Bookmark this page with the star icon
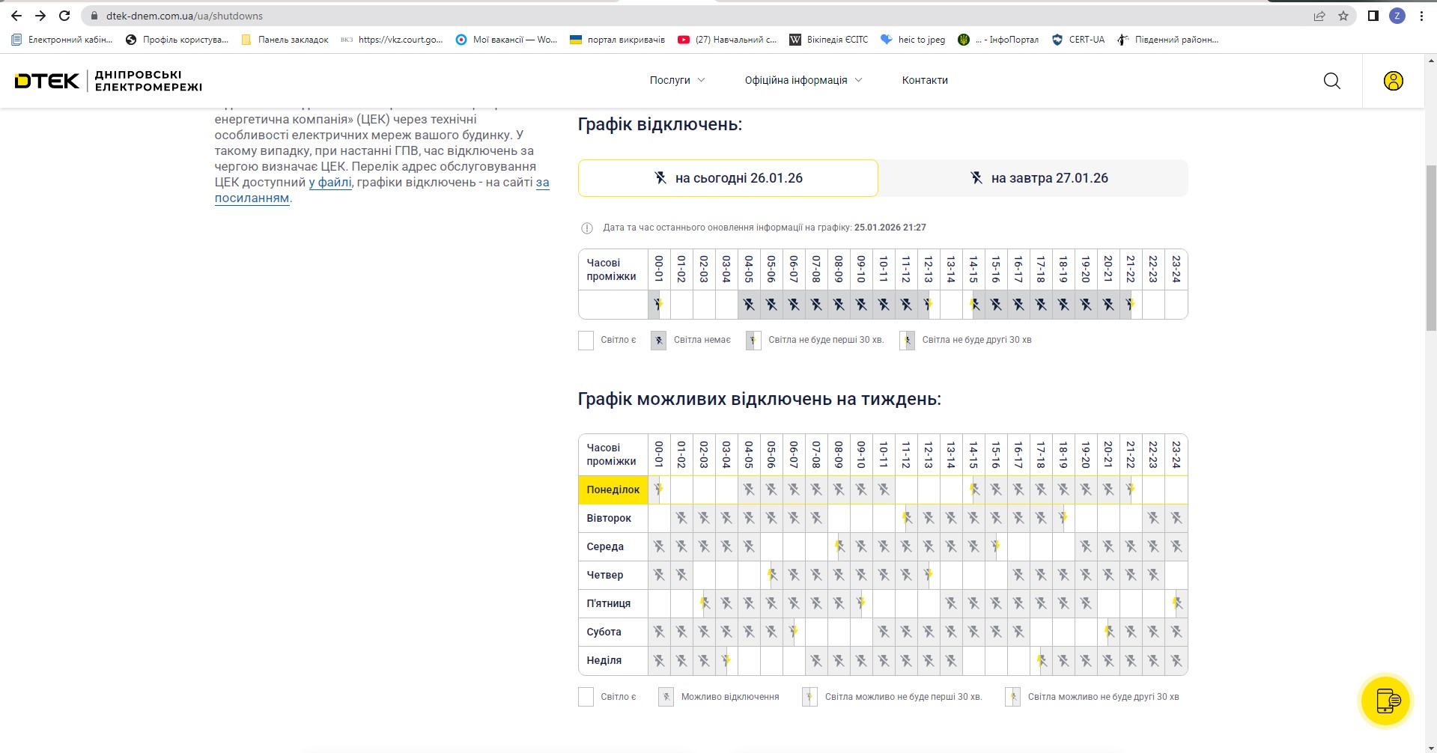 coord(1343,16)
